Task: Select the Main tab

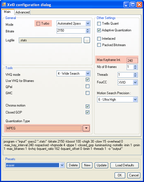Action: click(x=7, y=12)
